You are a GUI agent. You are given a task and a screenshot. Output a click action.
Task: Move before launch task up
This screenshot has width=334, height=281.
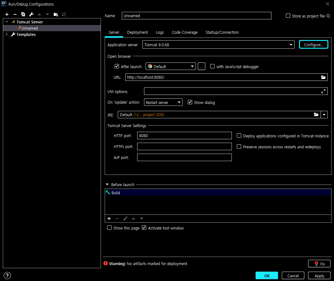click(133, 219)
